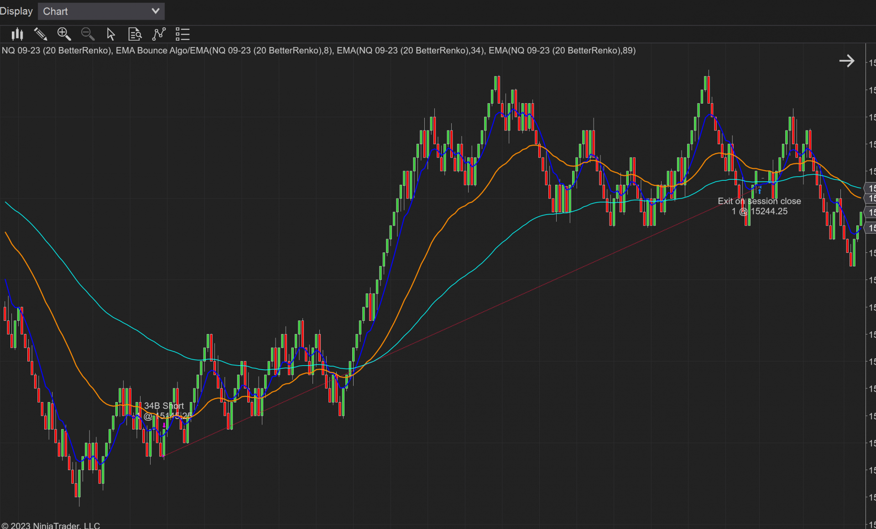Click the NinjaTrader copyright text
The image size is (876, 529).
point(50,525)
